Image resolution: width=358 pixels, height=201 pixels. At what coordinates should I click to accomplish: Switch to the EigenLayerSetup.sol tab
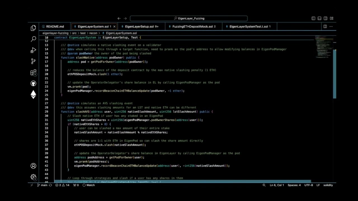[x=142, y=27]
